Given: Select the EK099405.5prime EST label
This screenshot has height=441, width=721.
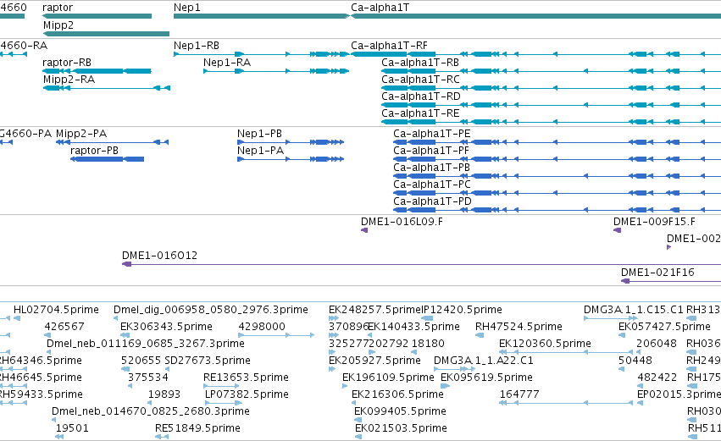Looking at the screenshot, I should point(400,411).
